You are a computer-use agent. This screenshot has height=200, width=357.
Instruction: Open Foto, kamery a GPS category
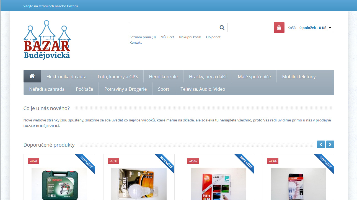[x=118, y=77]
